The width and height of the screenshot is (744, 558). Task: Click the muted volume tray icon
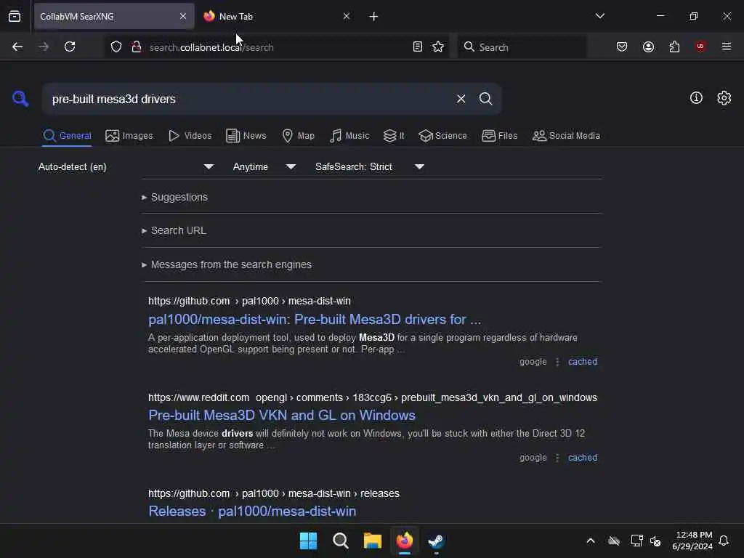[x=656, y=541]
